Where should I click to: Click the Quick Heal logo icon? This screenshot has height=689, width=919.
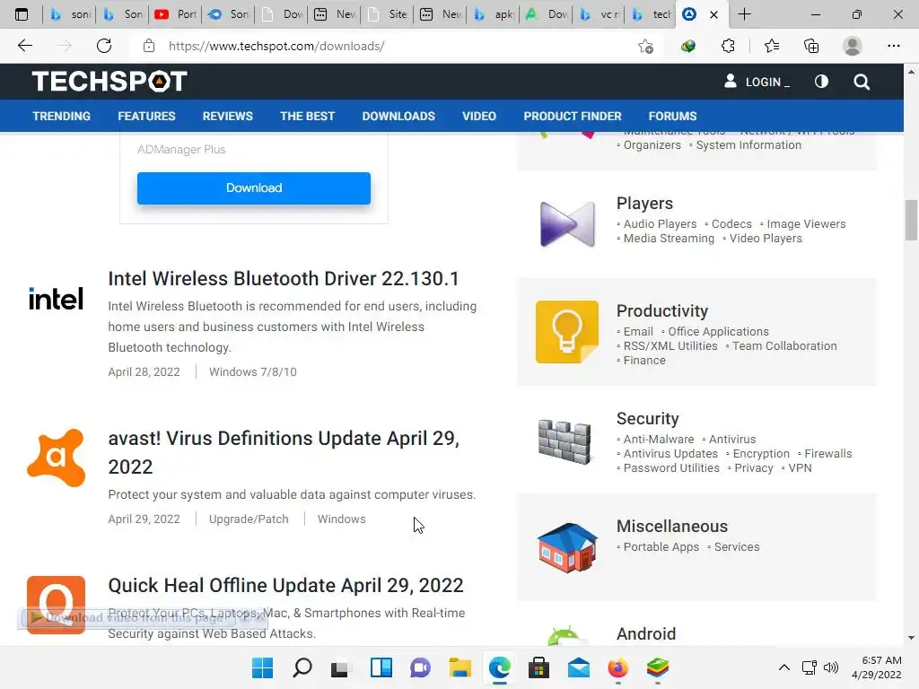(x=57, y=605)
